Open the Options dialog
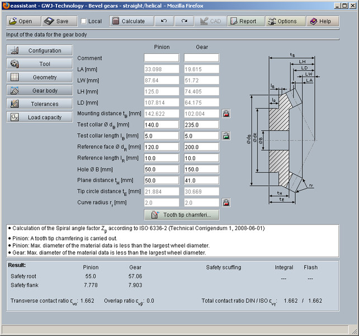The height and width of the screenshot is (336, 359). pyautogui.click(x=282, y=21)
